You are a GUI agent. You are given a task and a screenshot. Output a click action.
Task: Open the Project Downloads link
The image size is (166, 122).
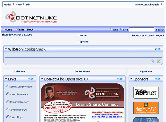[19, 94]
